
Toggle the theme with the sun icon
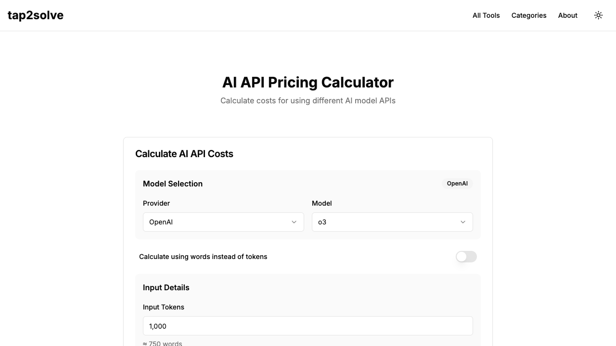pyautogui.click(x=598, y=15)
